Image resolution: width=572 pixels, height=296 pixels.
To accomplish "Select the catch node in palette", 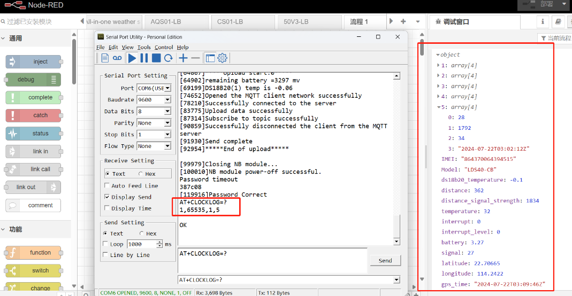I will pyautogui.click(x=33, y=115).
